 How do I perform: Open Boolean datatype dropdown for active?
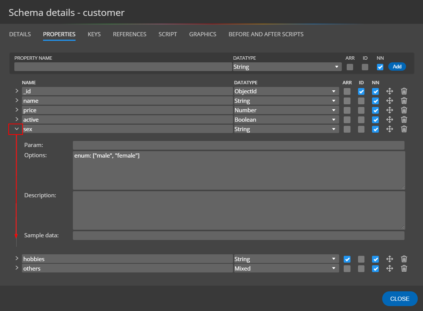[x=286, y=119]
